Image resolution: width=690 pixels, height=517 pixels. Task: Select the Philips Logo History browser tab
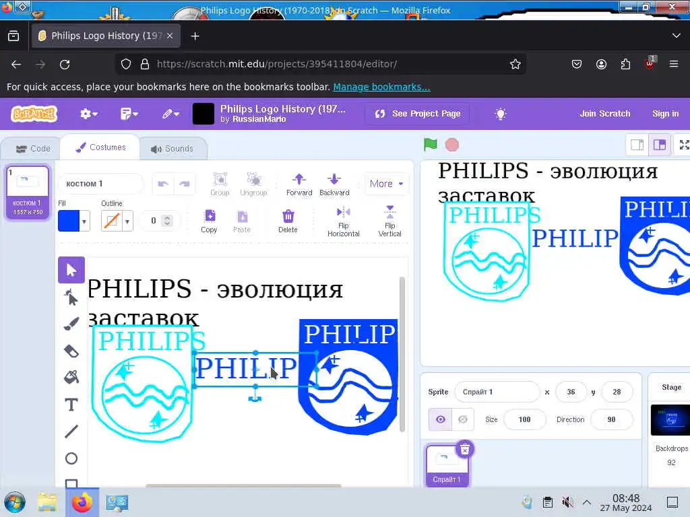[x=105, y=36]
